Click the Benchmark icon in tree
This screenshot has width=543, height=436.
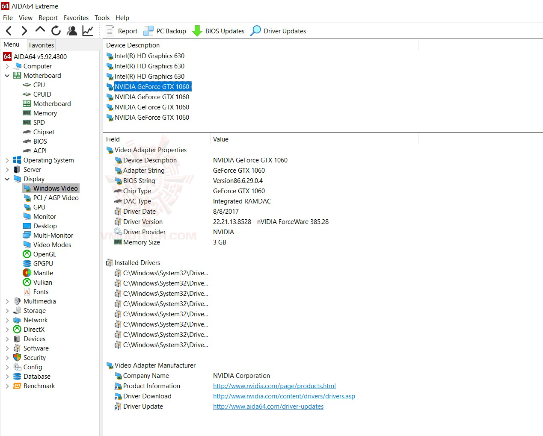coord(17,386)
